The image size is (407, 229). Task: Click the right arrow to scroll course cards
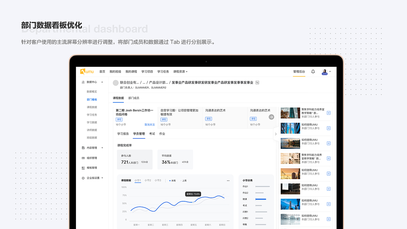pos(271,117)
